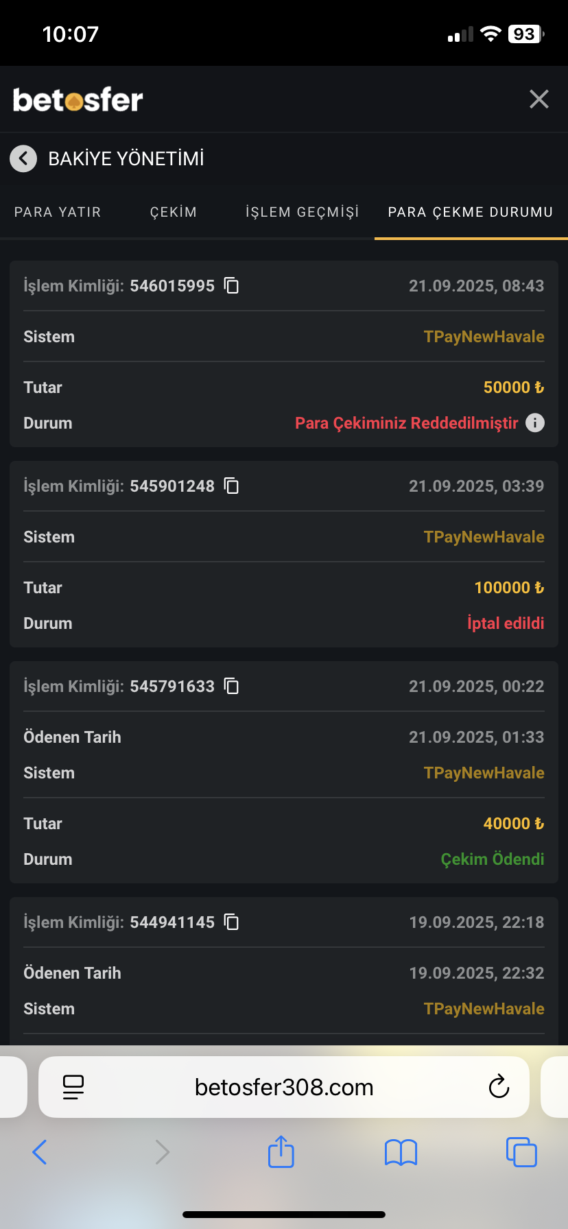Reload the page in Safari
This screenshot has width=568, height=1229.
(499, 1087)
